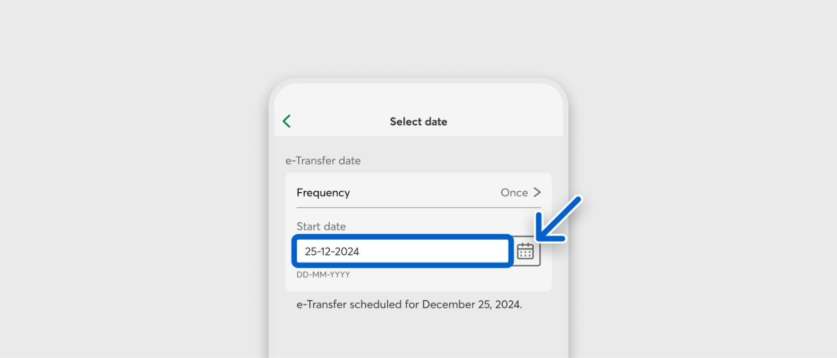Tap the DD-MM-YYYY format hint
The height and width of the screenshot is (358, 837).
click(323, 275)
